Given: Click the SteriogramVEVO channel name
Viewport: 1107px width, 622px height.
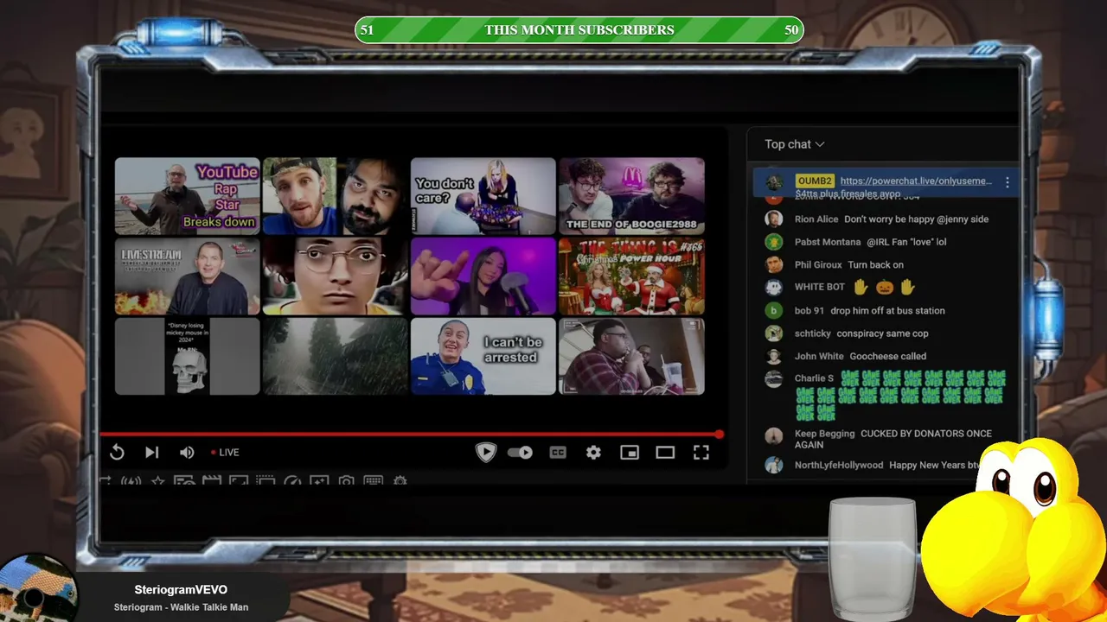Looking at the screenshot, I should tap(181, 590).
